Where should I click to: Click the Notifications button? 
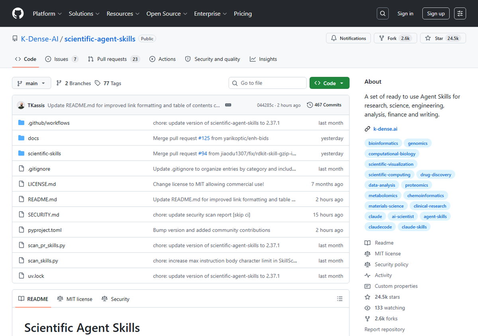point(349,38)
